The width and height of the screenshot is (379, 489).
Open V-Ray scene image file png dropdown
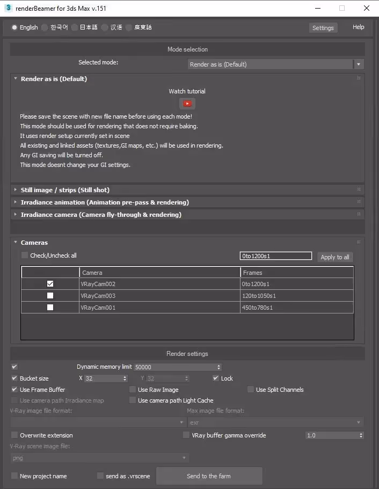[99, 458]
